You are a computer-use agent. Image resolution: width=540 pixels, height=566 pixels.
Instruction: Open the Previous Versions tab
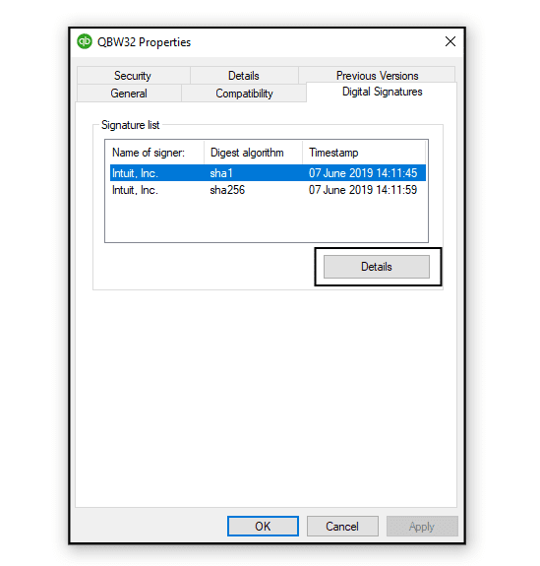377,76
